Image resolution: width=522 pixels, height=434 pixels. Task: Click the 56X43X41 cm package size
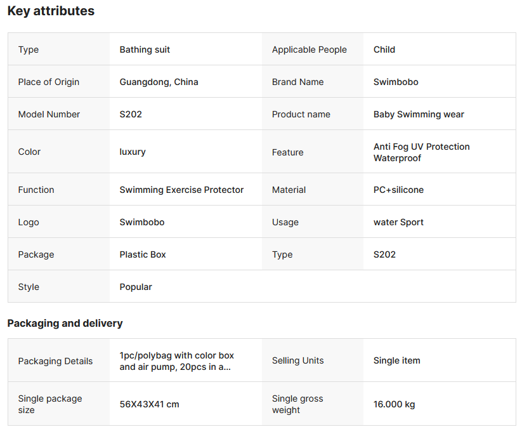pos(149,404)
